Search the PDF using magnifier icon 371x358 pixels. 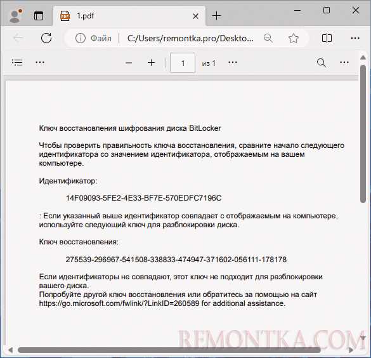(x=322, y=63)
